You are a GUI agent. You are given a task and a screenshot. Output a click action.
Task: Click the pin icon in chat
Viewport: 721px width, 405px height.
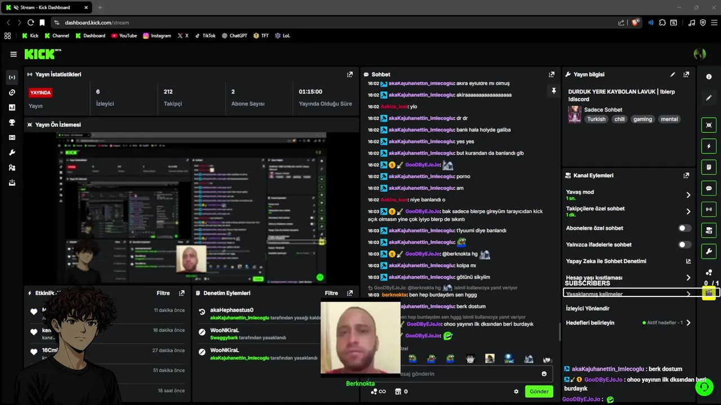(x=554, y=91)
